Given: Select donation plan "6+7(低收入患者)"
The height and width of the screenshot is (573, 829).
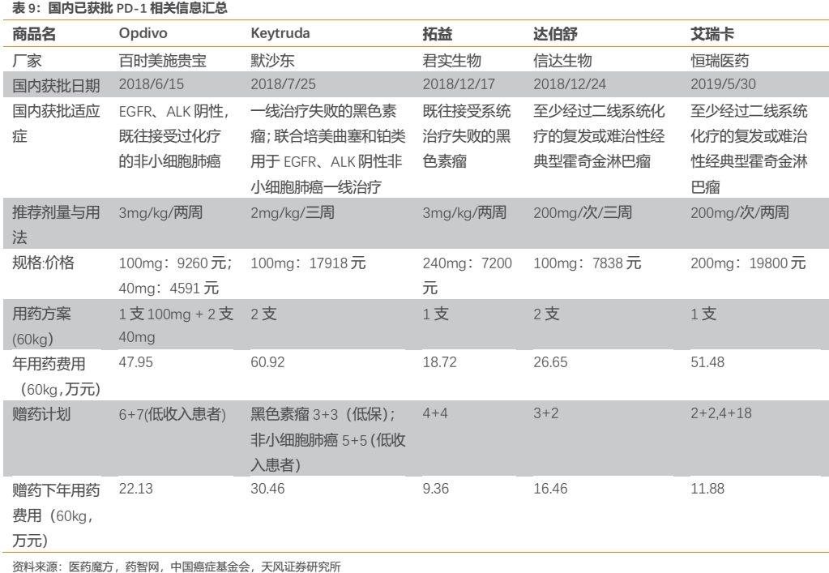Looking at the screenshot, I should click(173, 414).
